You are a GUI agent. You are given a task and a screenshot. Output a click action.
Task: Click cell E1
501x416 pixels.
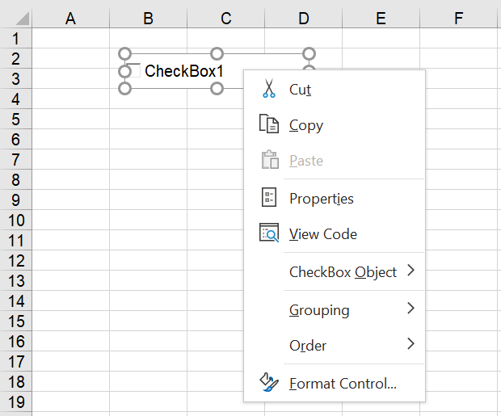pyautogui.click(x=381, y=38)
